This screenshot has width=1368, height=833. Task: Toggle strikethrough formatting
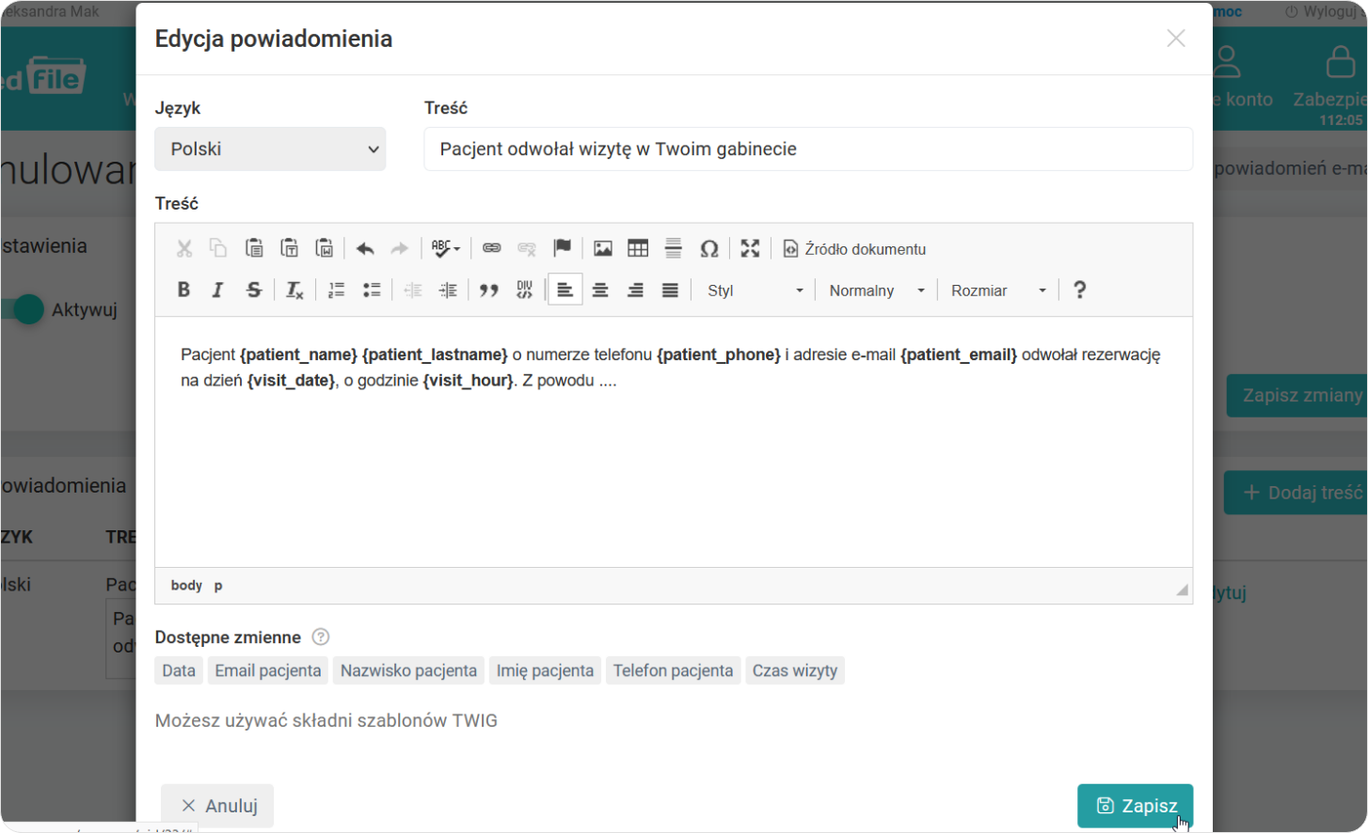(x=254, y=290)
